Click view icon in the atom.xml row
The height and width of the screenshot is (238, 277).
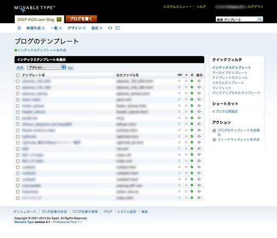click(199, 99)
